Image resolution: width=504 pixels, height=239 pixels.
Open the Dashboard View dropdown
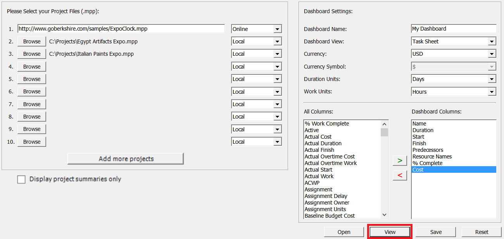pyautogui.click(x=492, y=41)
